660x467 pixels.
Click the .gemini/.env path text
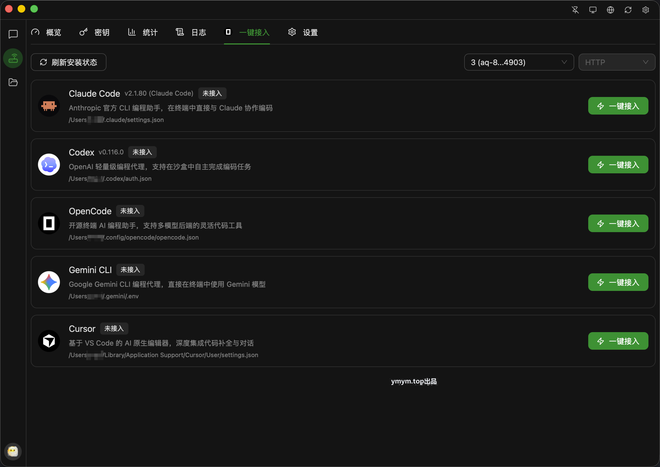pyautogui.click(x=104, y=296)
